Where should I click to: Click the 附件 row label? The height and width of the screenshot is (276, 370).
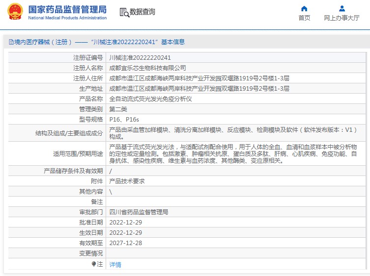pos(97,181)
